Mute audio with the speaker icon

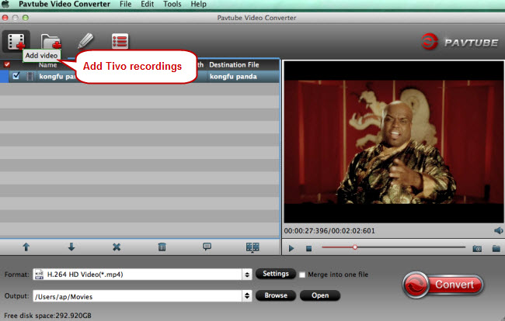498,230
